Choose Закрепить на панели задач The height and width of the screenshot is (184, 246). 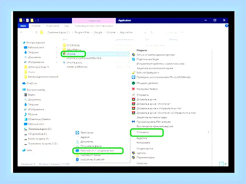click(152, 117)
